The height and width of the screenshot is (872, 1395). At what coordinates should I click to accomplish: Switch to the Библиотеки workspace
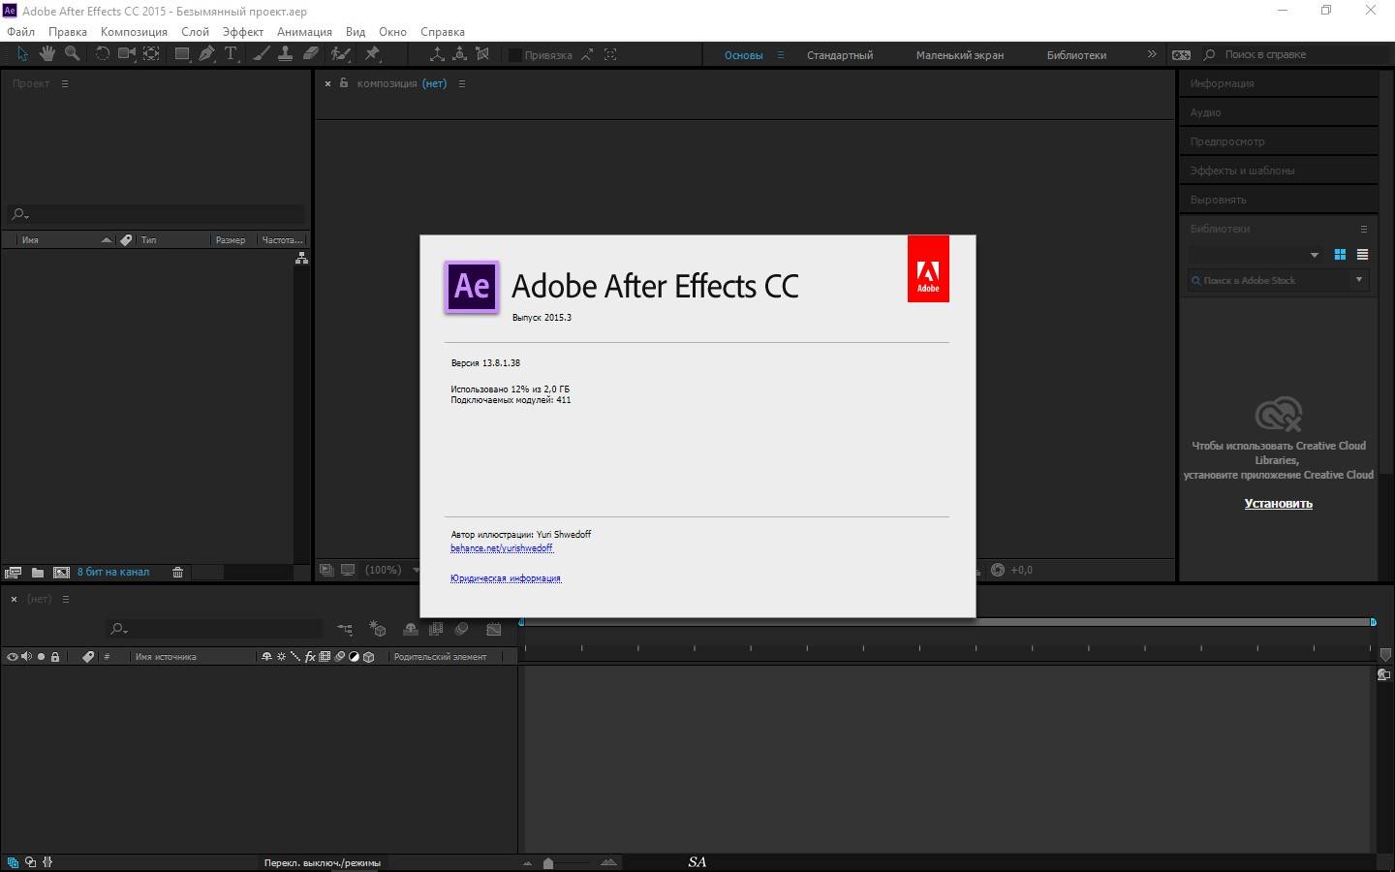click(x=1076, y=55)
